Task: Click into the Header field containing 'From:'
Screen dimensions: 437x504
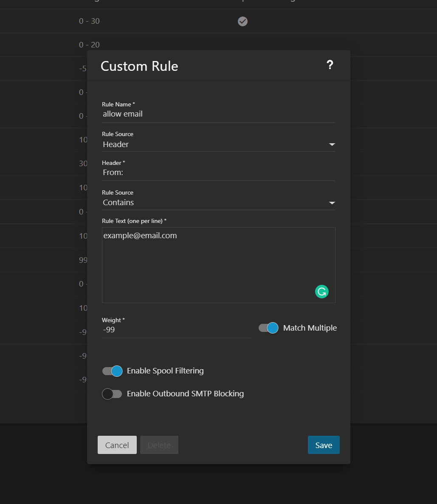Action: [218, 173]
